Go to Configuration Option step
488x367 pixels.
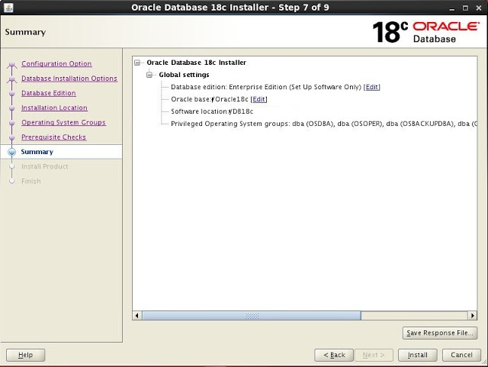(56, 64)
